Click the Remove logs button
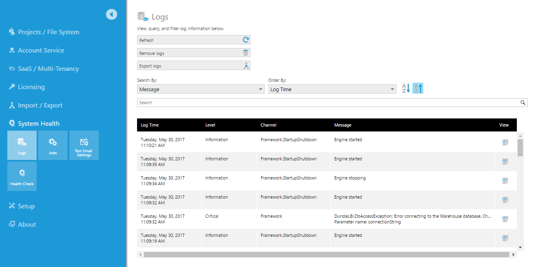 [194, 53]
